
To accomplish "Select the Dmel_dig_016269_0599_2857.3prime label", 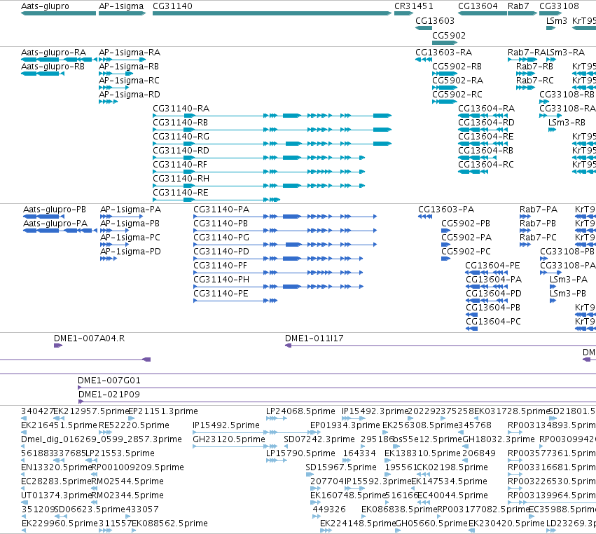I will tap(102, 439).
